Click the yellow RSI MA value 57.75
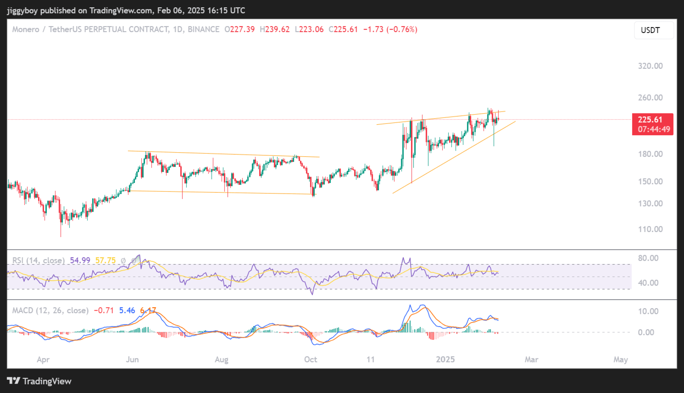This screenshot has height=393, width=684. 106,260
